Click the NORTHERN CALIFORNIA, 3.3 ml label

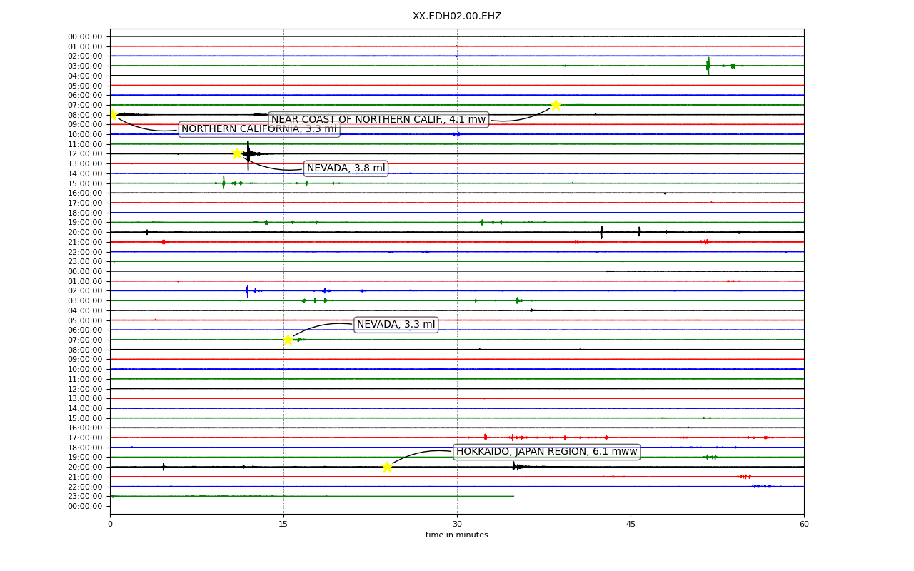point(258,129)
